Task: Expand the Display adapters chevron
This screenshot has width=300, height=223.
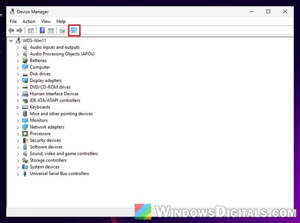Action: (18, 81)
